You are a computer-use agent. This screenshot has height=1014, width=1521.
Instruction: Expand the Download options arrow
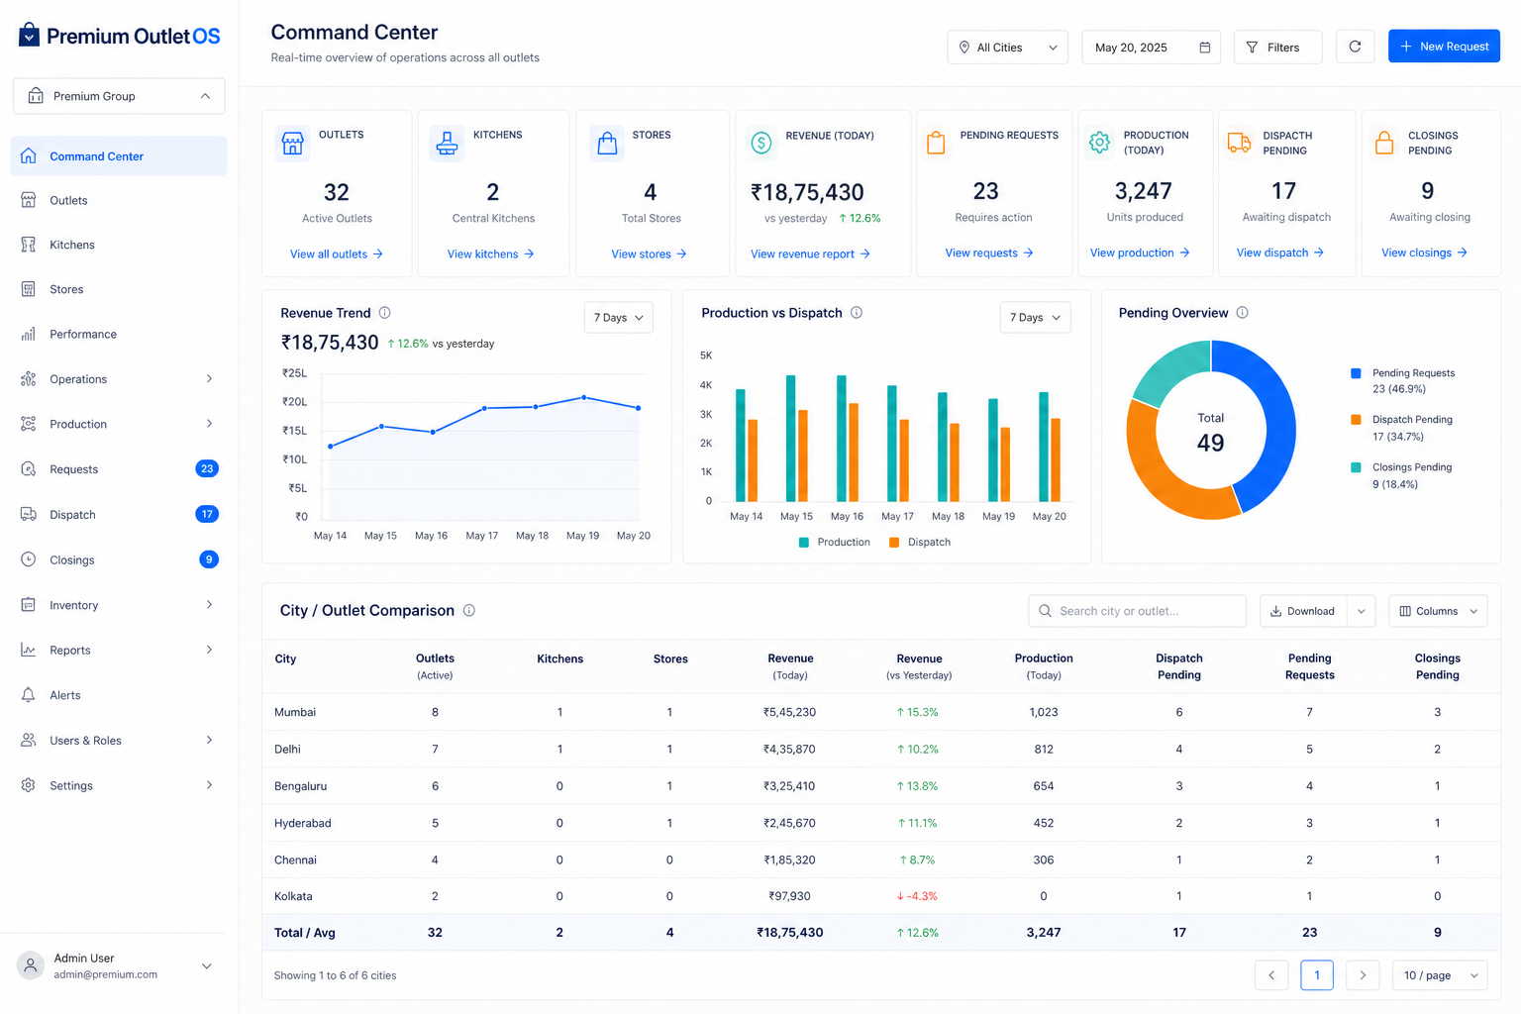click(x=1362, y=611)
